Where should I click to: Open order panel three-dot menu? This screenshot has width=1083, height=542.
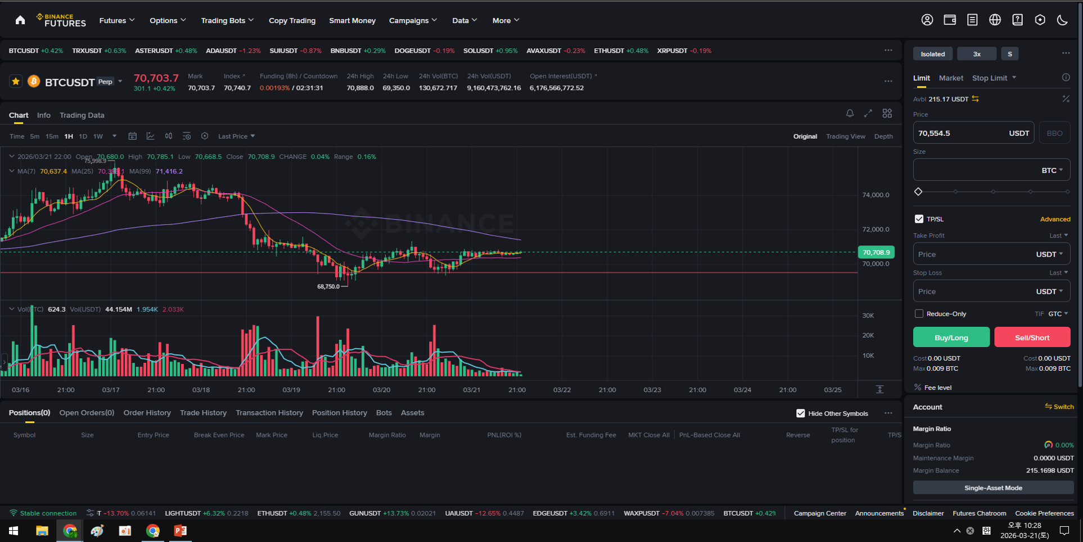[1066, 53]
